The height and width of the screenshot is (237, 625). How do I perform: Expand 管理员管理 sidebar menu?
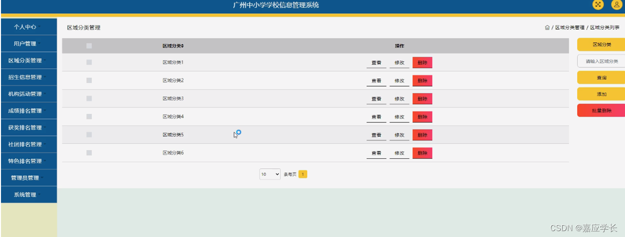28,178
